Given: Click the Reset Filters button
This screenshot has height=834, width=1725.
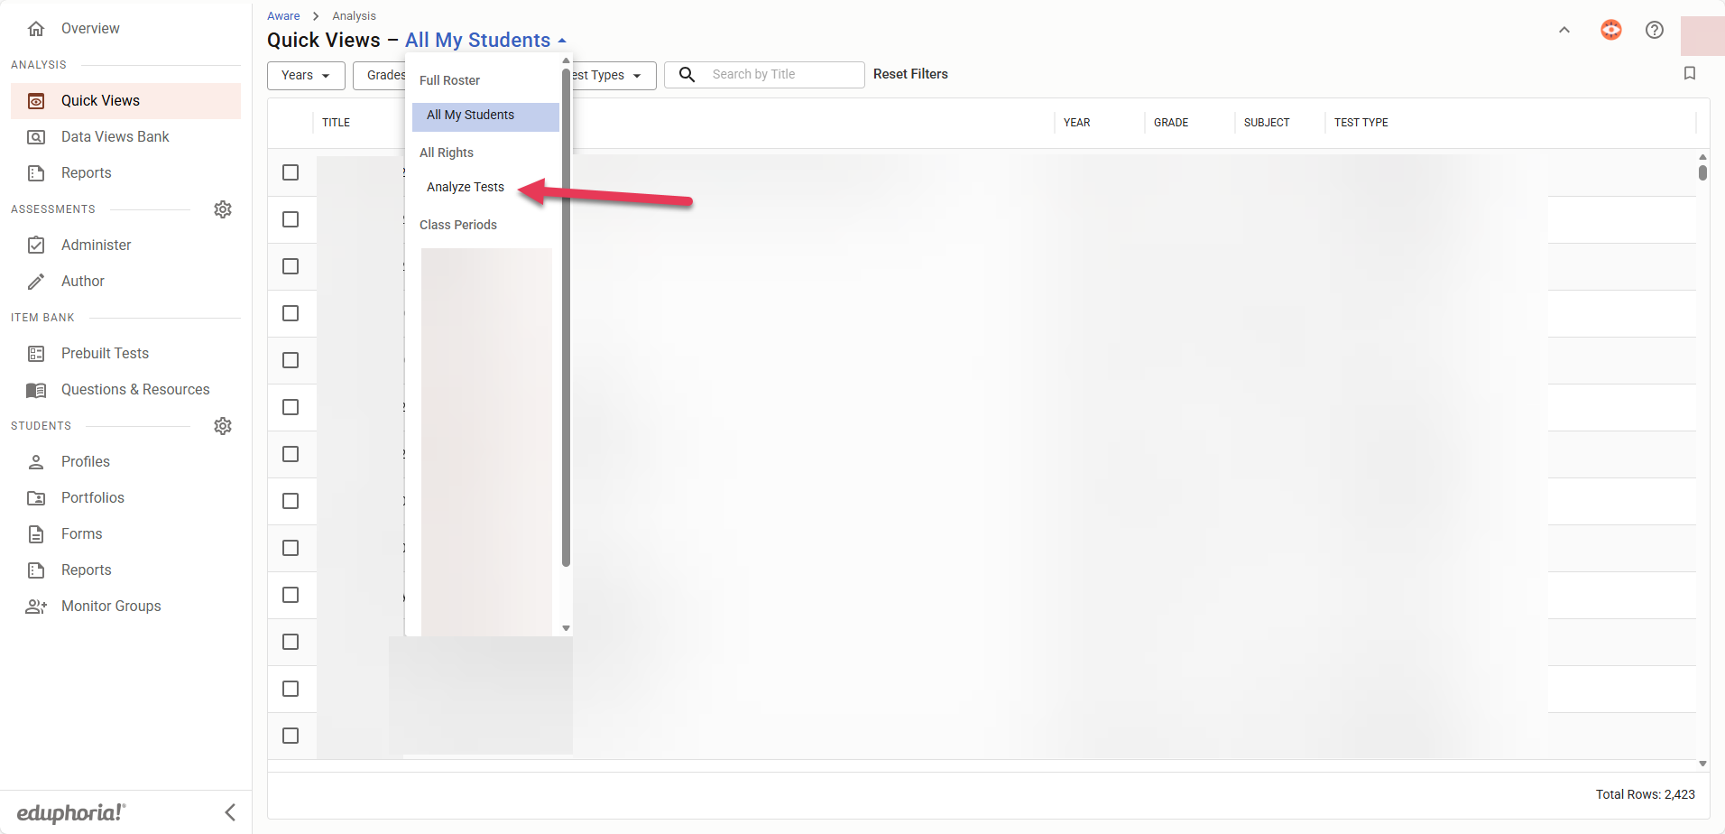Looking at the screenshot, I should click(x=910, y=74).
